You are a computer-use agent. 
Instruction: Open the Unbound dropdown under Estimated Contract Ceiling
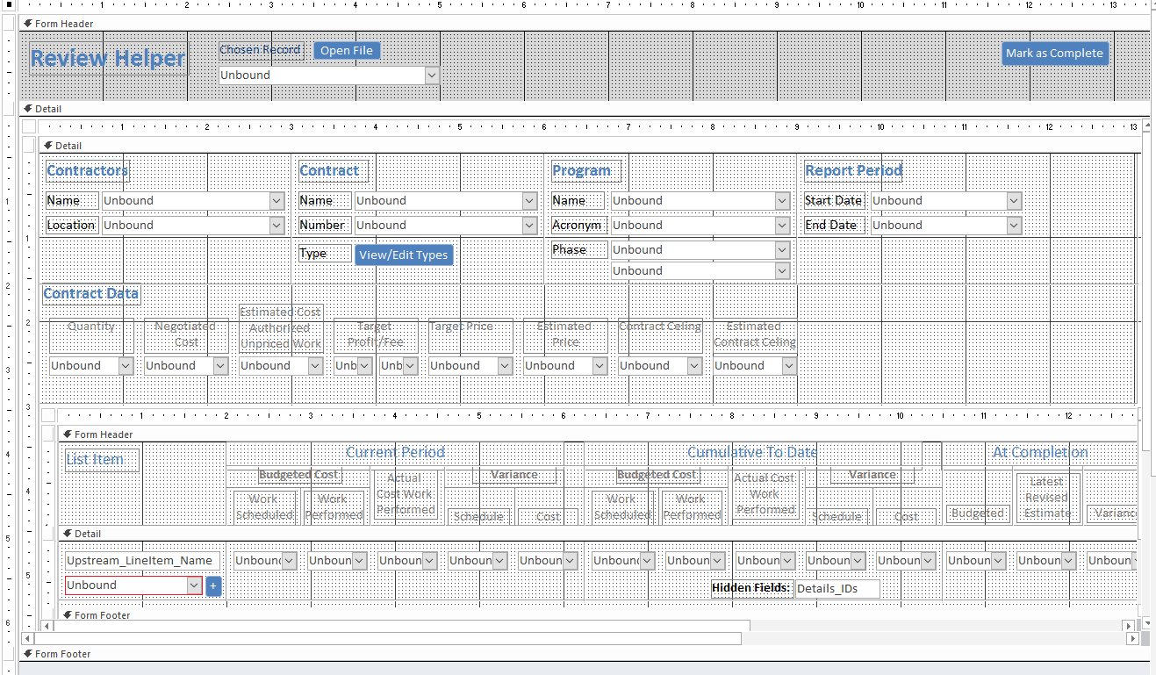pyautogui.click(x=789, y=366)
